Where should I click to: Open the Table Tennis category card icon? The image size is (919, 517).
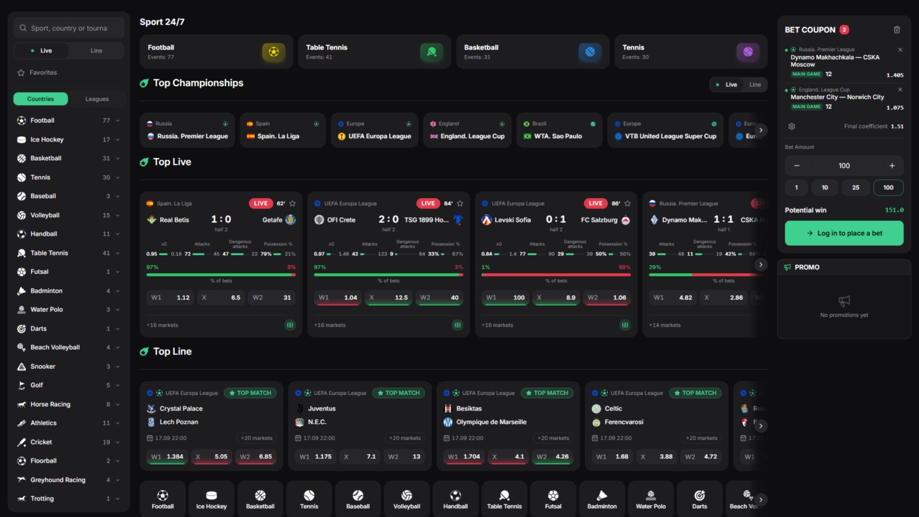431,52
